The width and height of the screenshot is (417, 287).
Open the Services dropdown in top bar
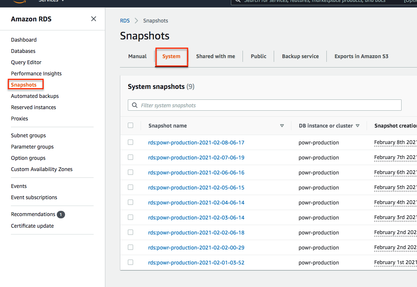coord(52,1)
